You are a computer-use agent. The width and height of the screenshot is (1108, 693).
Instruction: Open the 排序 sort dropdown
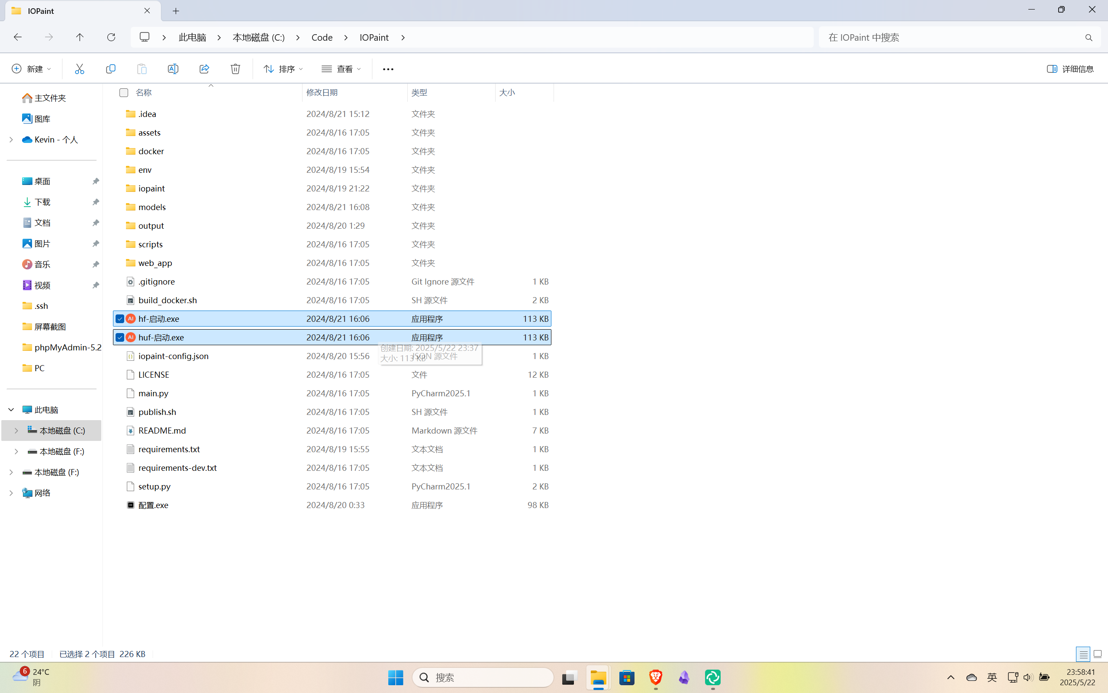tap(283, 69)
